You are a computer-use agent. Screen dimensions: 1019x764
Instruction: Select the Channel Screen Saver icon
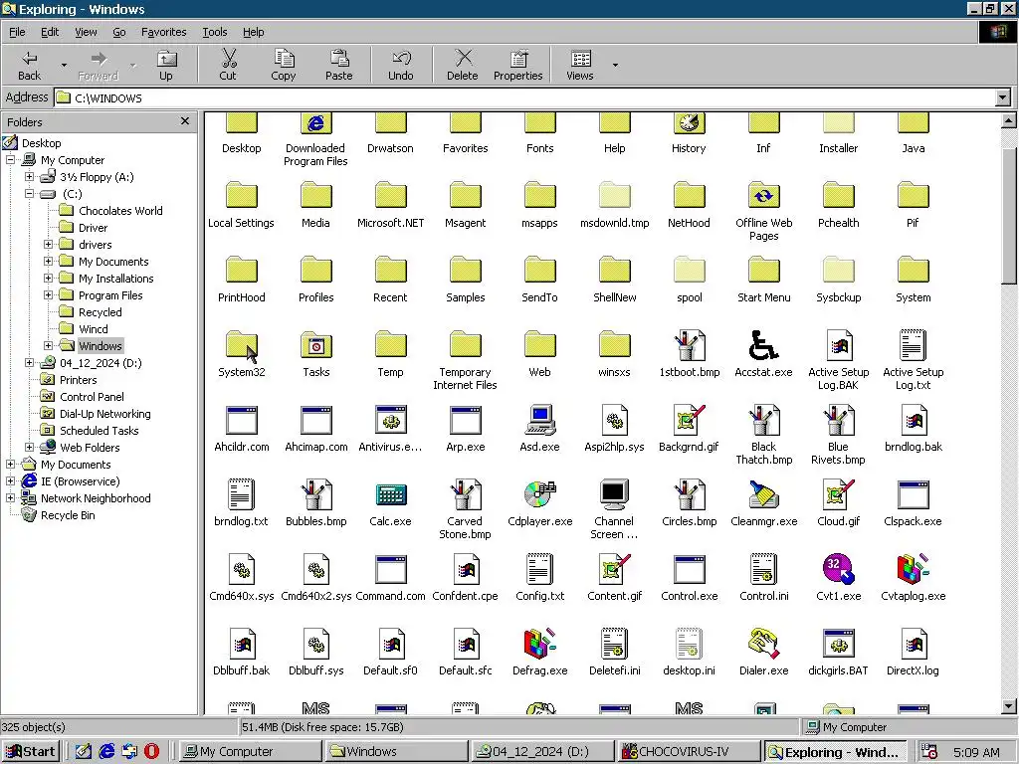(x=614, y=495)
